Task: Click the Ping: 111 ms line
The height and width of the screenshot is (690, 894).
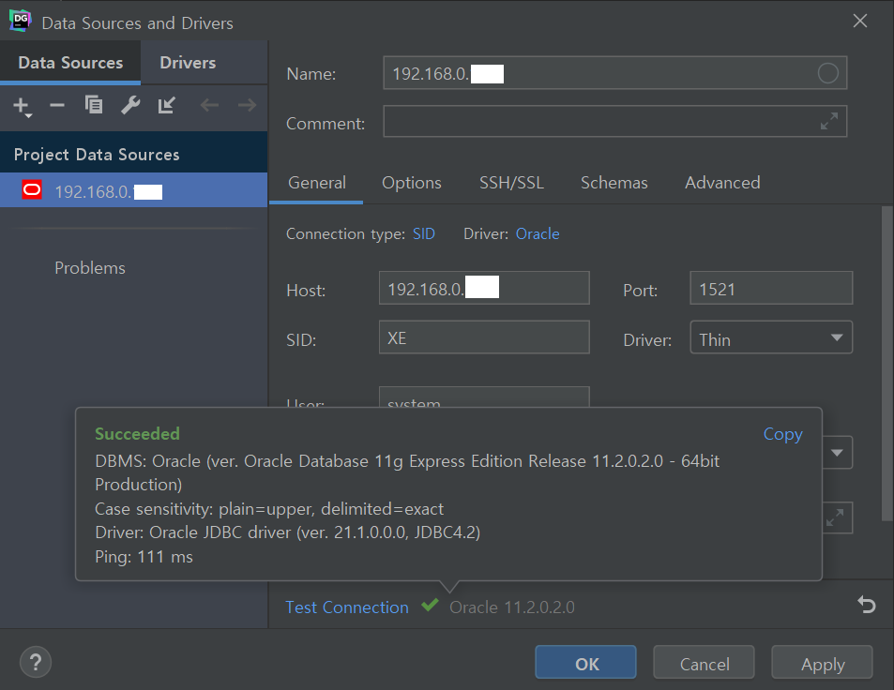Action: click(x=144, y=557)
